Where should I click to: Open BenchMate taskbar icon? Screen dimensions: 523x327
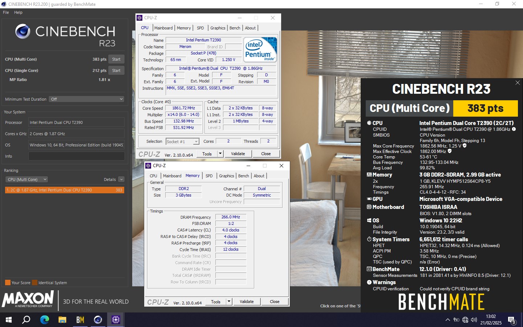[x=80, y=320]
